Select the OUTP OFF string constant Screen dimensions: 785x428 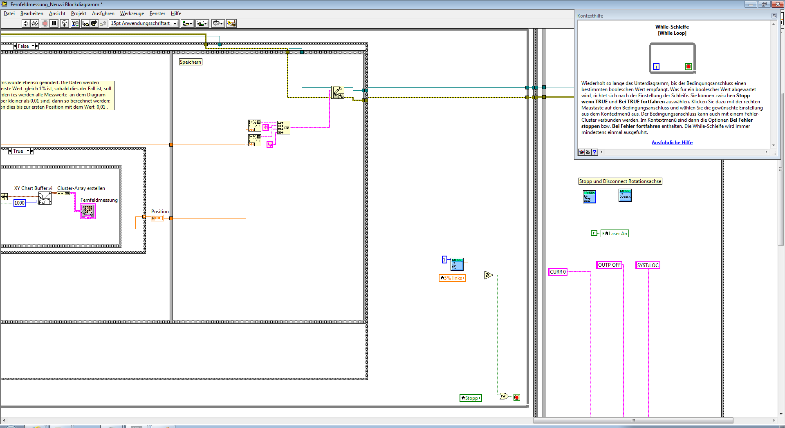[609, 265]
